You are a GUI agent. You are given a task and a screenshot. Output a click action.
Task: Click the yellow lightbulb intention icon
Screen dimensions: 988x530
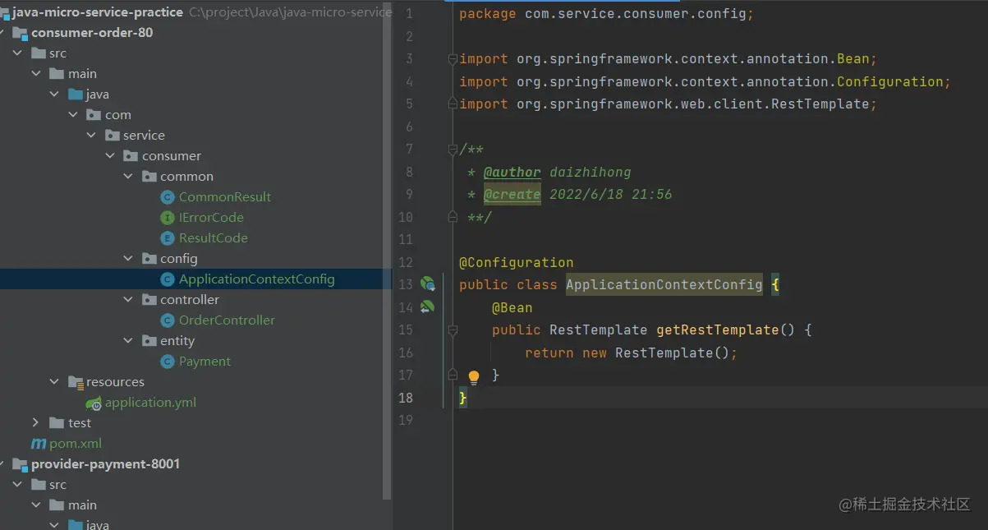point(474,376)
